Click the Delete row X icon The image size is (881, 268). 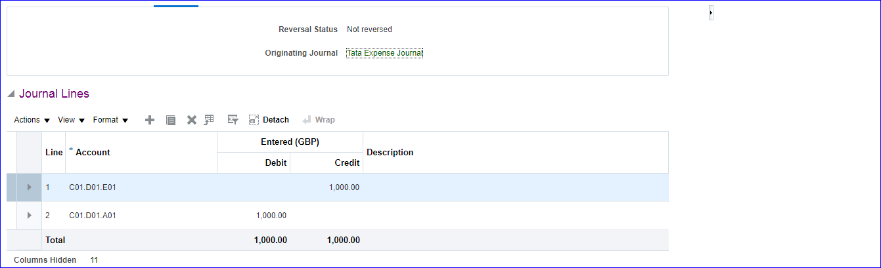pyautogui.click(x=192, y=120)
